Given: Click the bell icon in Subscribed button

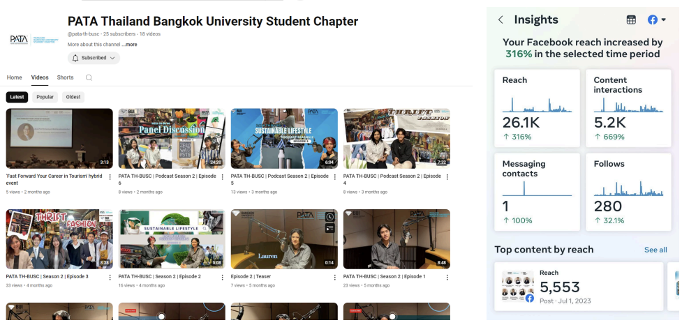Looking at the screenshot, I should pos(75,58).
